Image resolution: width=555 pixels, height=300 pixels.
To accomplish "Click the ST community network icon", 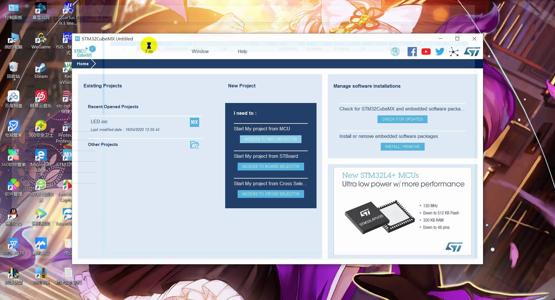I will (x=454, y=52).
